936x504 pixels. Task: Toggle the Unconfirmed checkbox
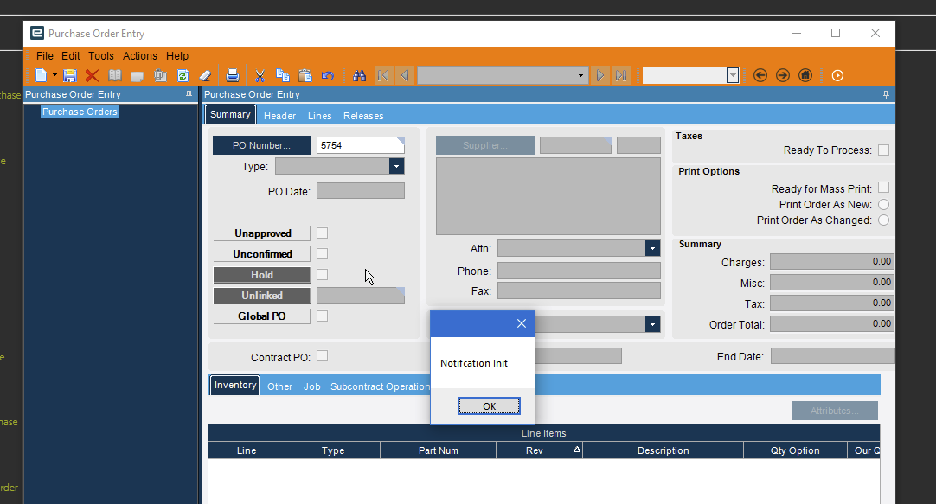click(x=323, y=254)
